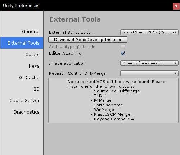
Task: Open the General preferences section
Action: pyautogui.click(x=31, y=32)
